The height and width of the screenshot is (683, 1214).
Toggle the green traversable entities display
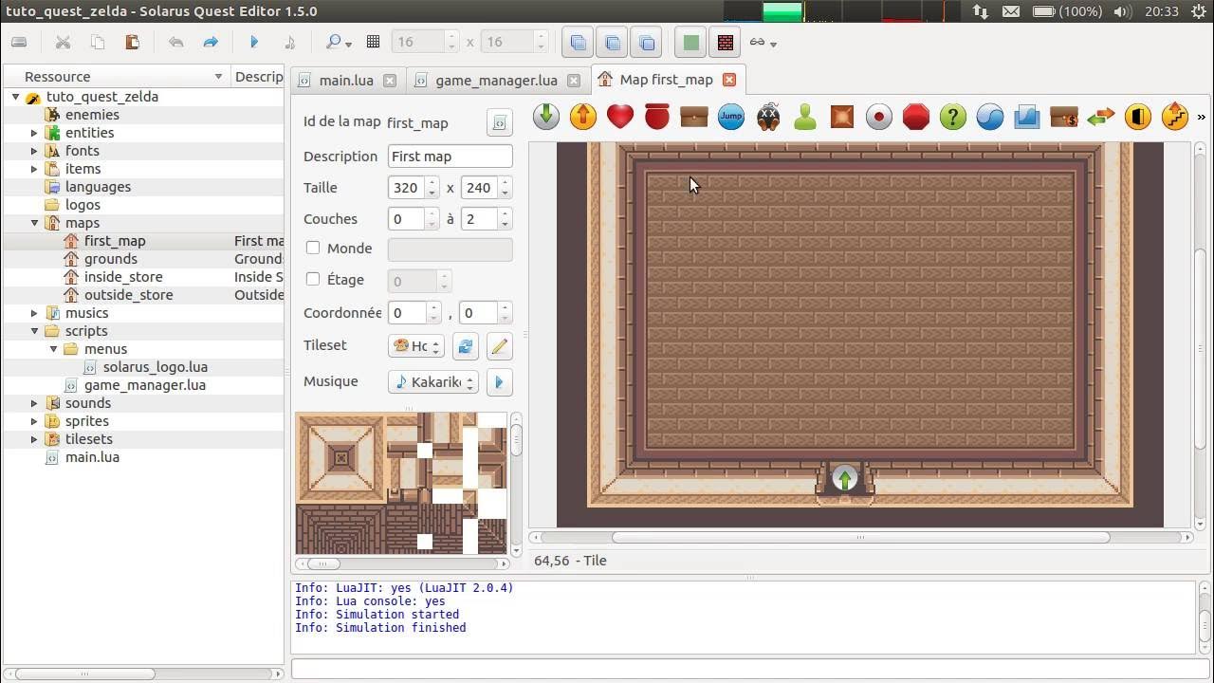691,42
